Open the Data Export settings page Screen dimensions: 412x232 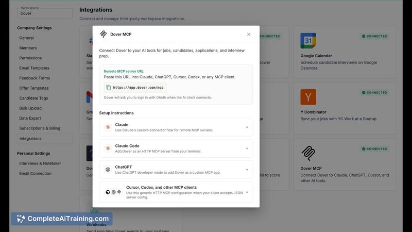(x=30, y=118)
